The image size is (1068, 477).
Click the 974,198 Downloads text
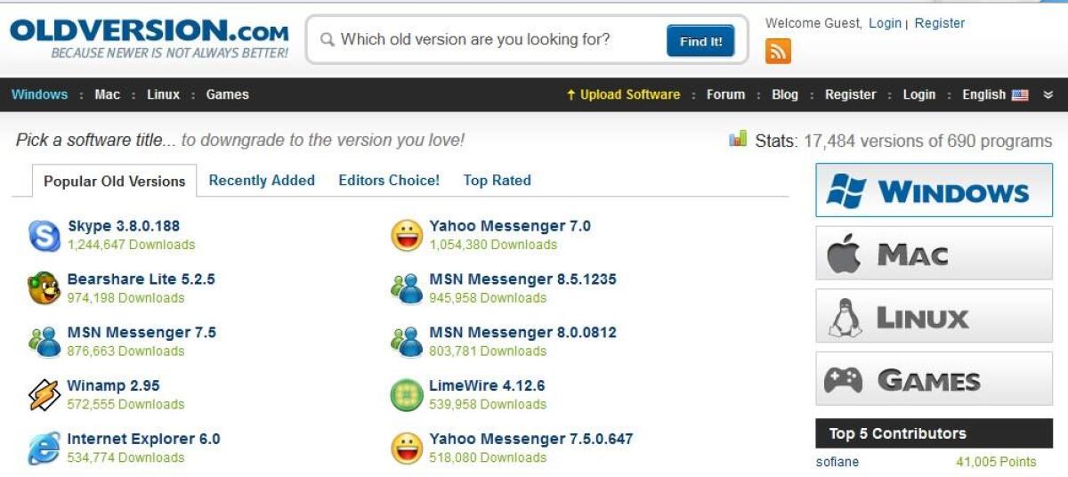pyautogui.click(x=125, y=298)
